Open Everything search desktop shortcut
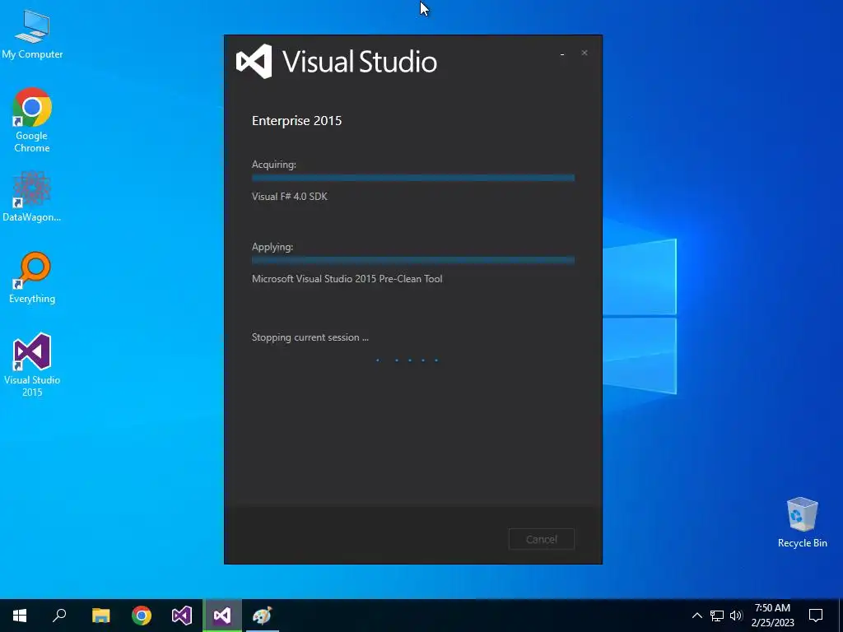This screenshot has height=632, width=843. [32, 277]
